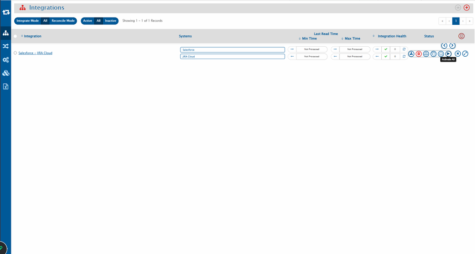
Task: Select the Inactive status filter
Action: point(110,21)
